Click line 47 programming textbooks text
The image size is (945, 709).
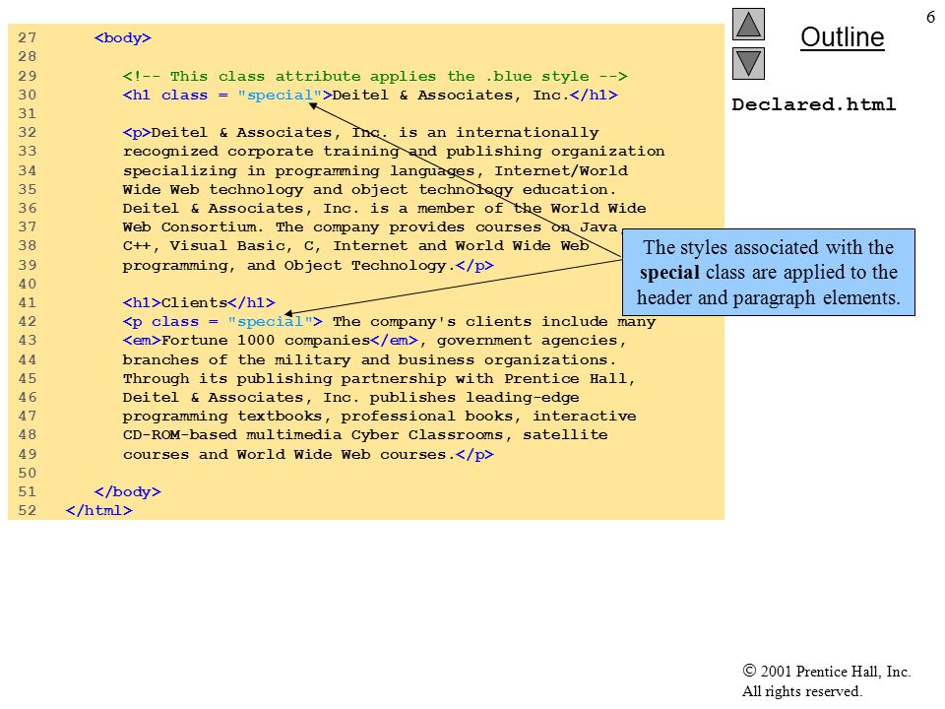click(x=379, y=417)
